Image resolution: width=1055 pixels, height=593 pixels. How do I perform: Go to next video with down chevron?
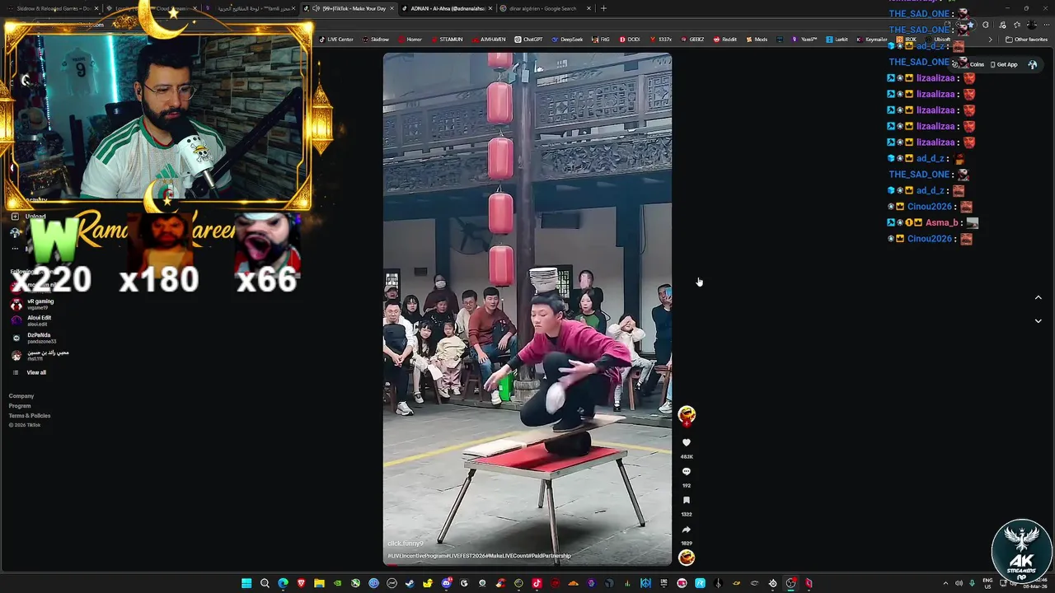click(x=1038, y=321)
